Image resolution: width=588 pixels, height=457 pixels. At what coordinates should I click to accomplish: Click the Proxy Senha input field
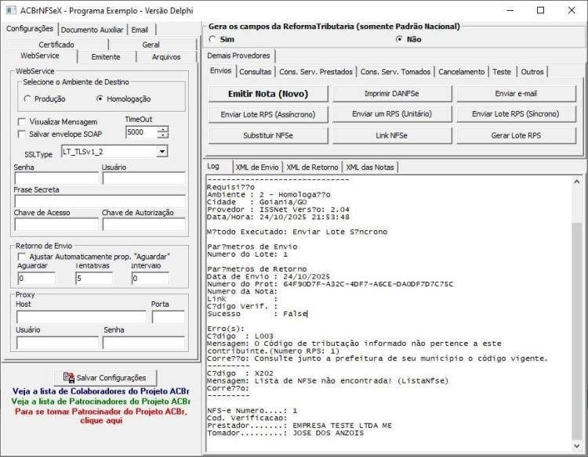(x=144, y=343)
